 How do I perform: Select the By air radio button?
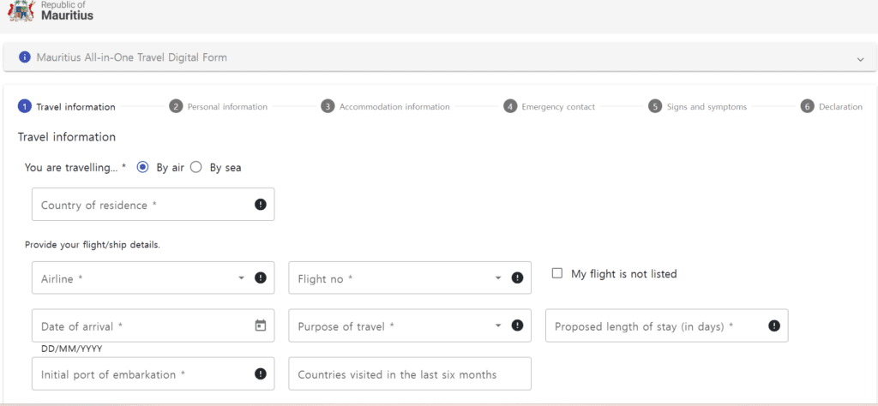click(x=143, y=167)
